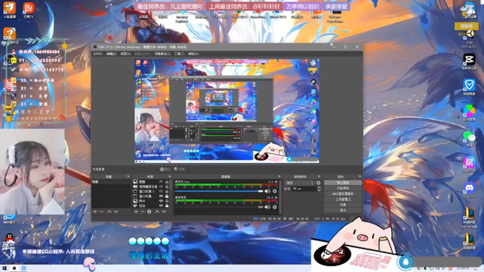This screenshot has height=272, width=484.
Task: Open 工具(T) menu
Action: 179,54
